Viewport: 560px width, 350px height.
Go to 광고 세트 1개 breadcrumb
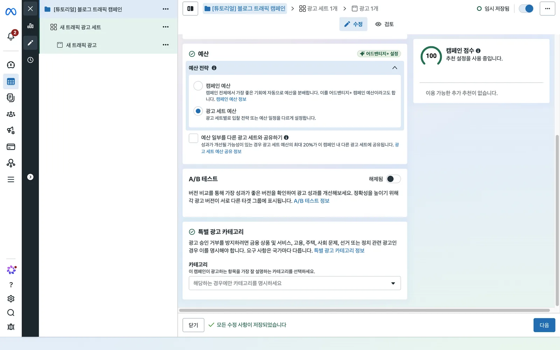(x=318, y=8)
